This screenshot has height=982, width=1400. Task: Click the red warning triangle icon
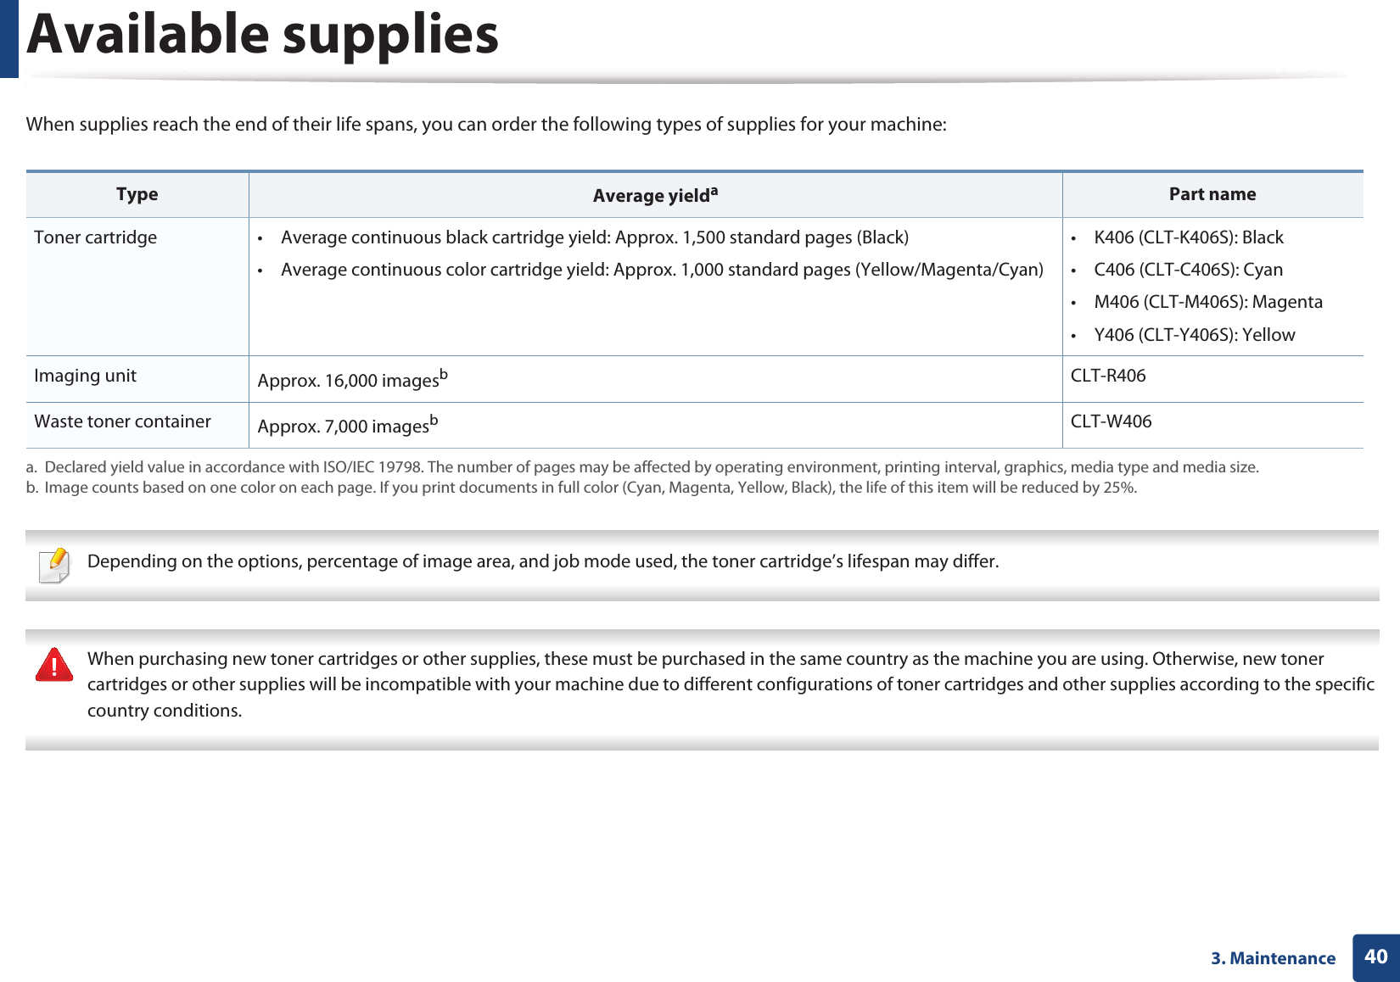pyautogui.click(x=54, y=665)
